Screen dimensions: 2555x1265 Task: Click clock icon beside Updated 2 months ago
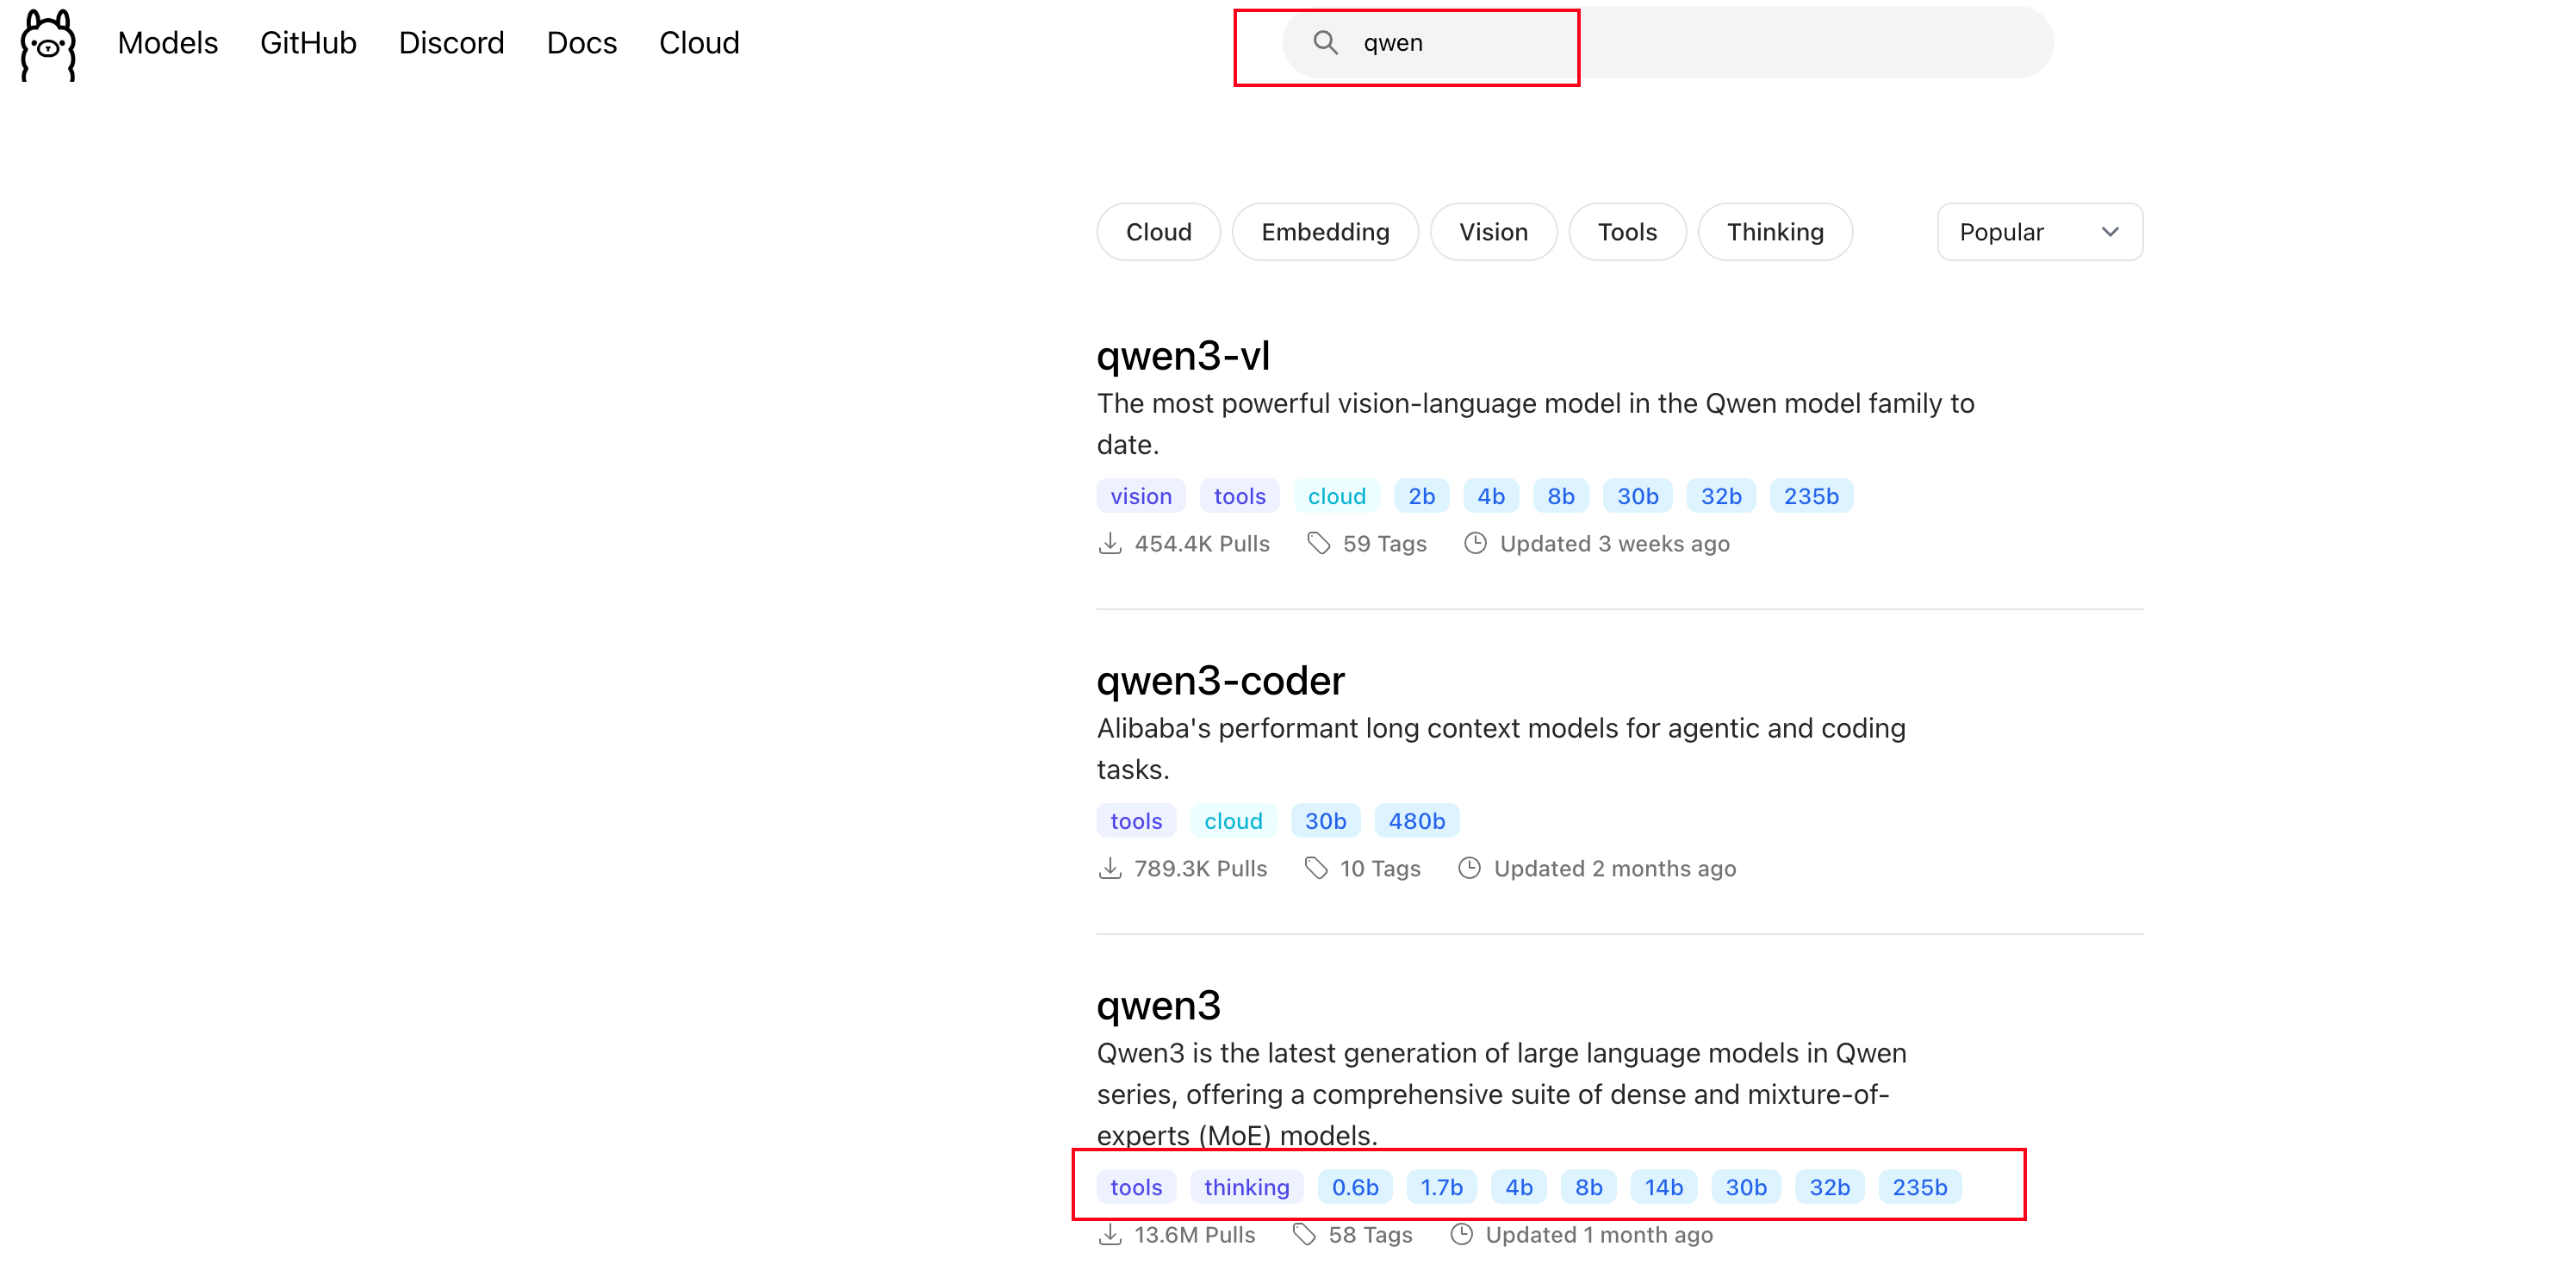(1469, 868)
